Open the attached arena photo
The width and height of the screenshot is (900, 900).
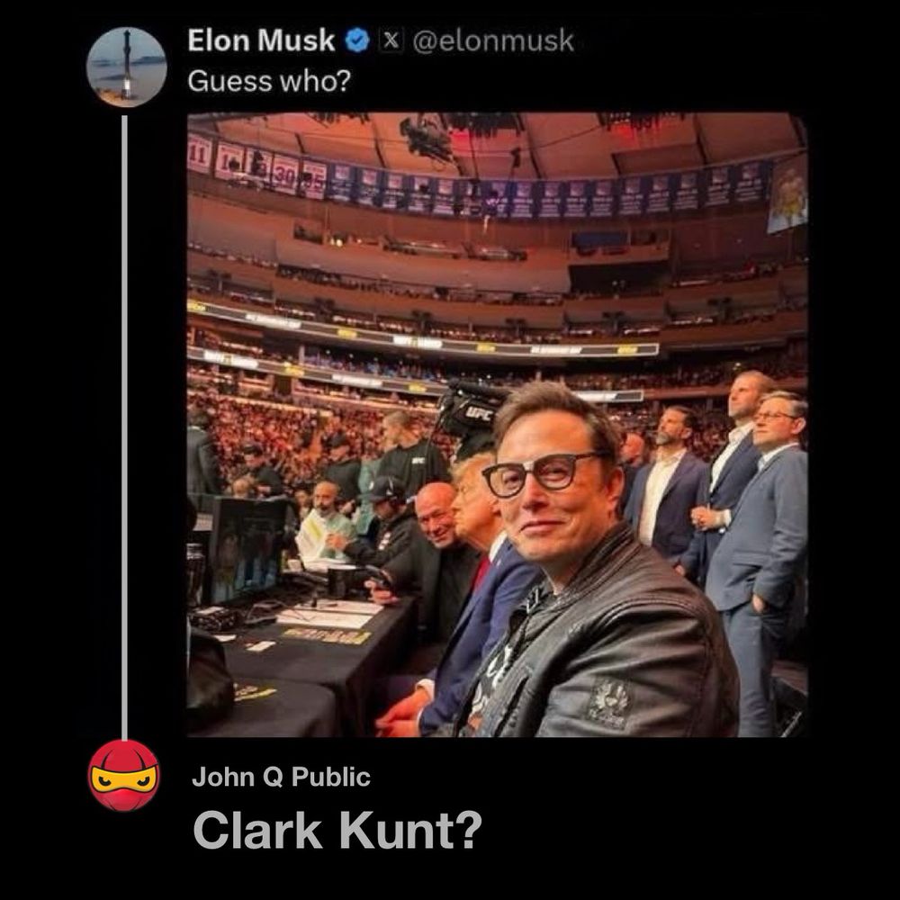[497, 425]
